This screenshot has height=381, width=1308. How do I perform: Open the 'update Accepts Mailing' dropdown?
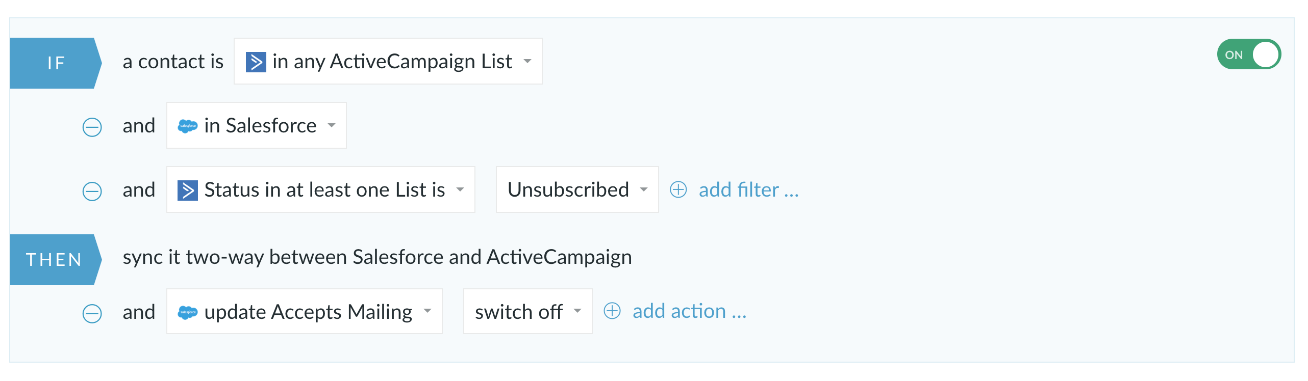tap(305, 311)
